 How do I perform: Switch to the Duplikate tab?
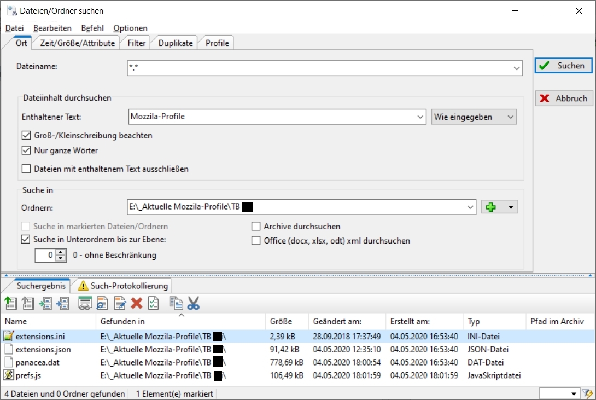pyautogui.click(x=176, y=43)
